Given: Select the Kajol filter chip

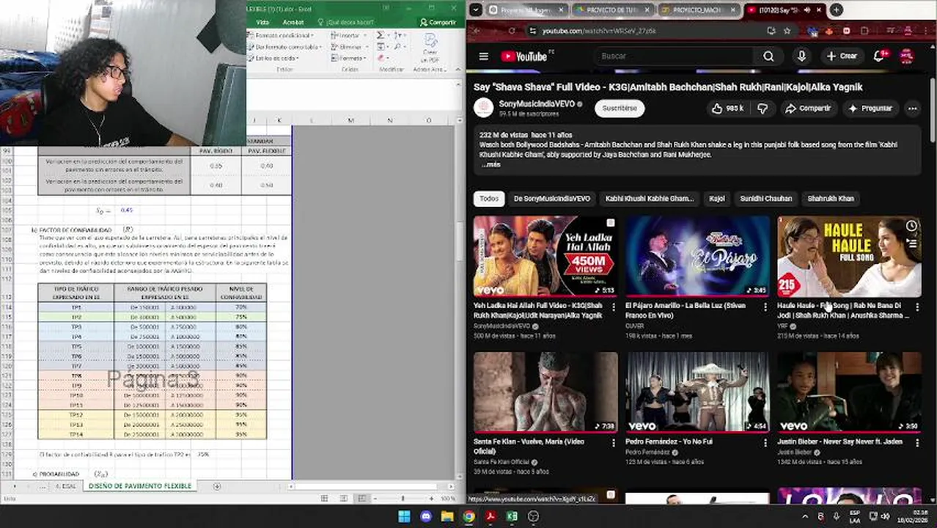Looking at the screenshot, I should [x=716, y=199].
